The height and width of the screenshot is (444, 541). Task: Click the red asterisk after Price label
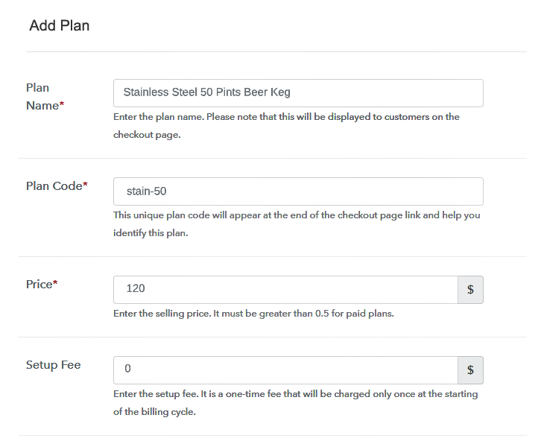(55, 284)
